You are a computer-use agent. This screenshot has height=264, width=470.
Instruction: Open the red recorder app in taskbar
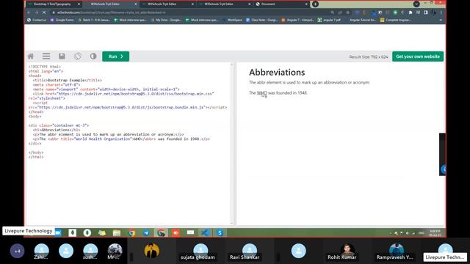(176, 232)
